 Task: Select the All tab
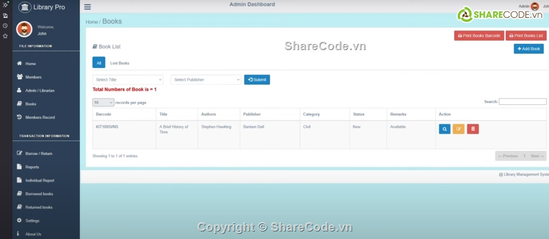(99, 63)
